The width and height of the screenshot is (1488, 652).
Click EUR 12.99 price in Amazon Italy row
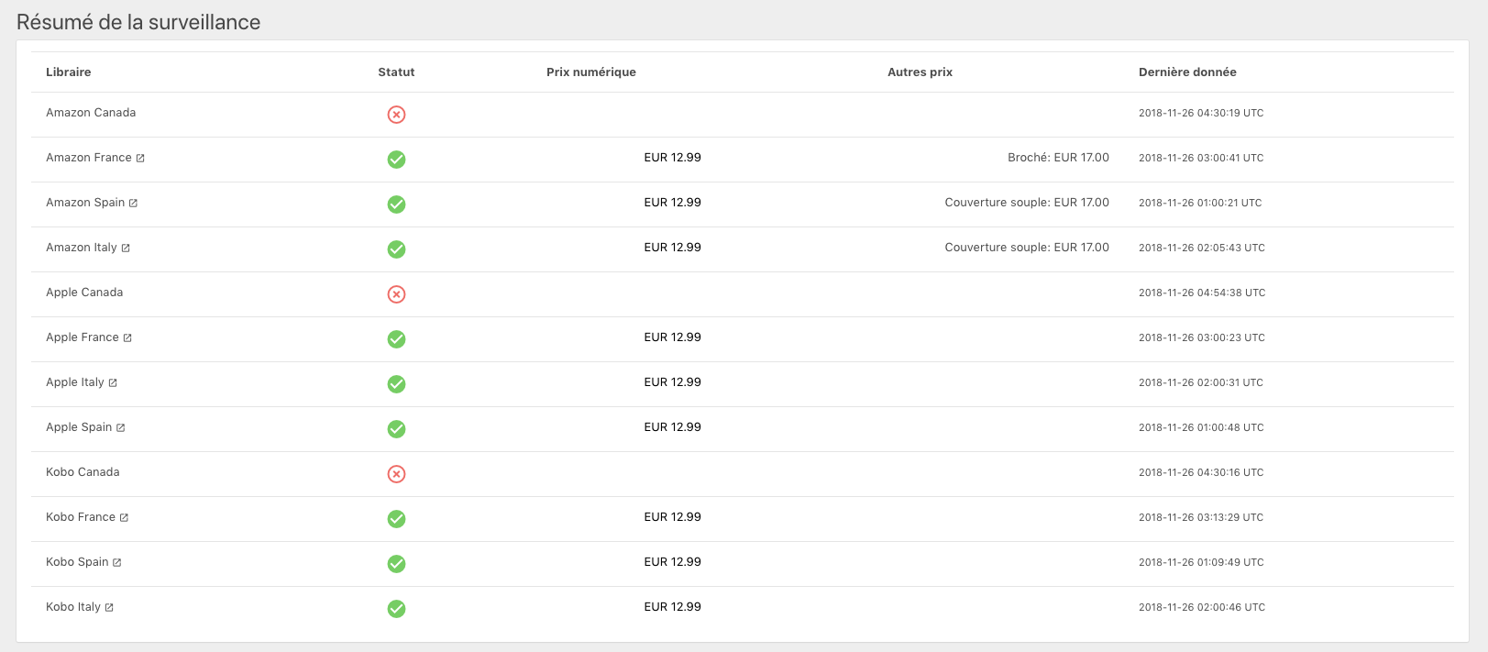[x=672, y=248]
